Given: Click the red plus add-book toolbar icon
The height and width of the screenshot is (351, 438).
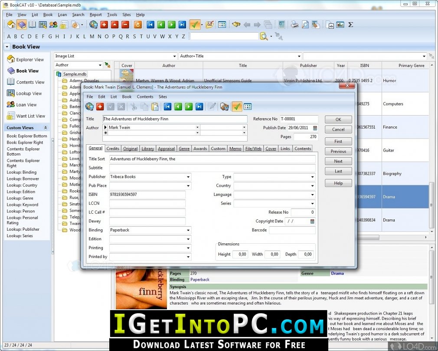Looking at the screenshot, I should tap(104, 25).
